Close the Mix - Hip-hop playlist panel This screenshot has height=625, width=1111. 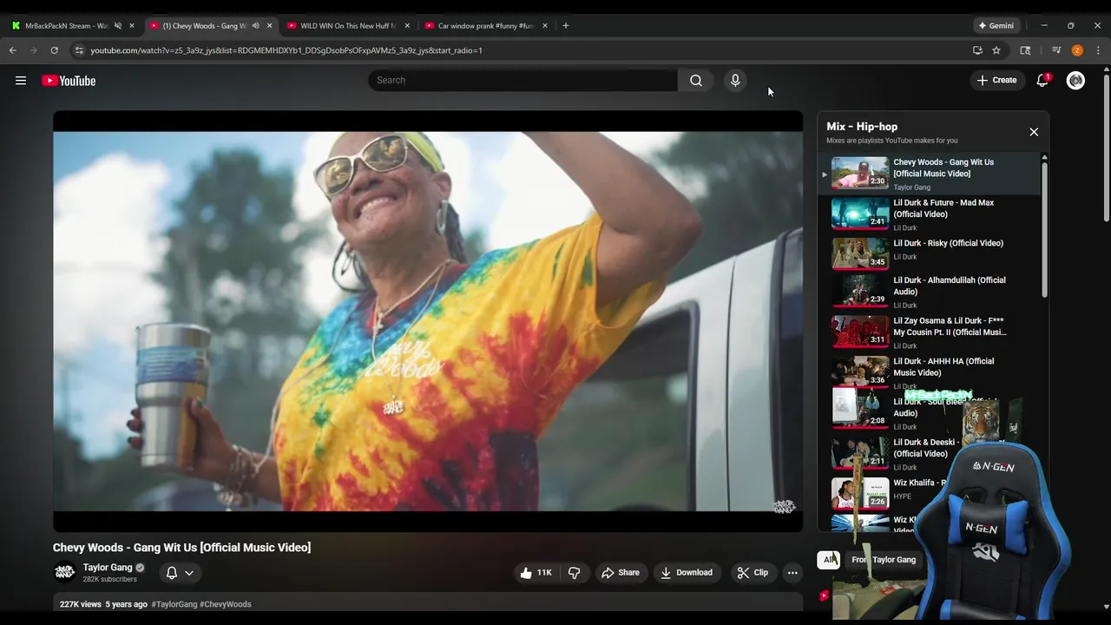[1034, 132]
